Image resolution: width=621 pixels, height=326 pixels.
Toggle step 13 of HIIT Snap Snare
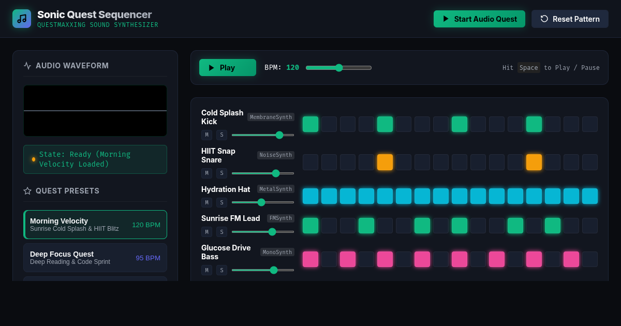pyautogui.click(x=534, y=162)
